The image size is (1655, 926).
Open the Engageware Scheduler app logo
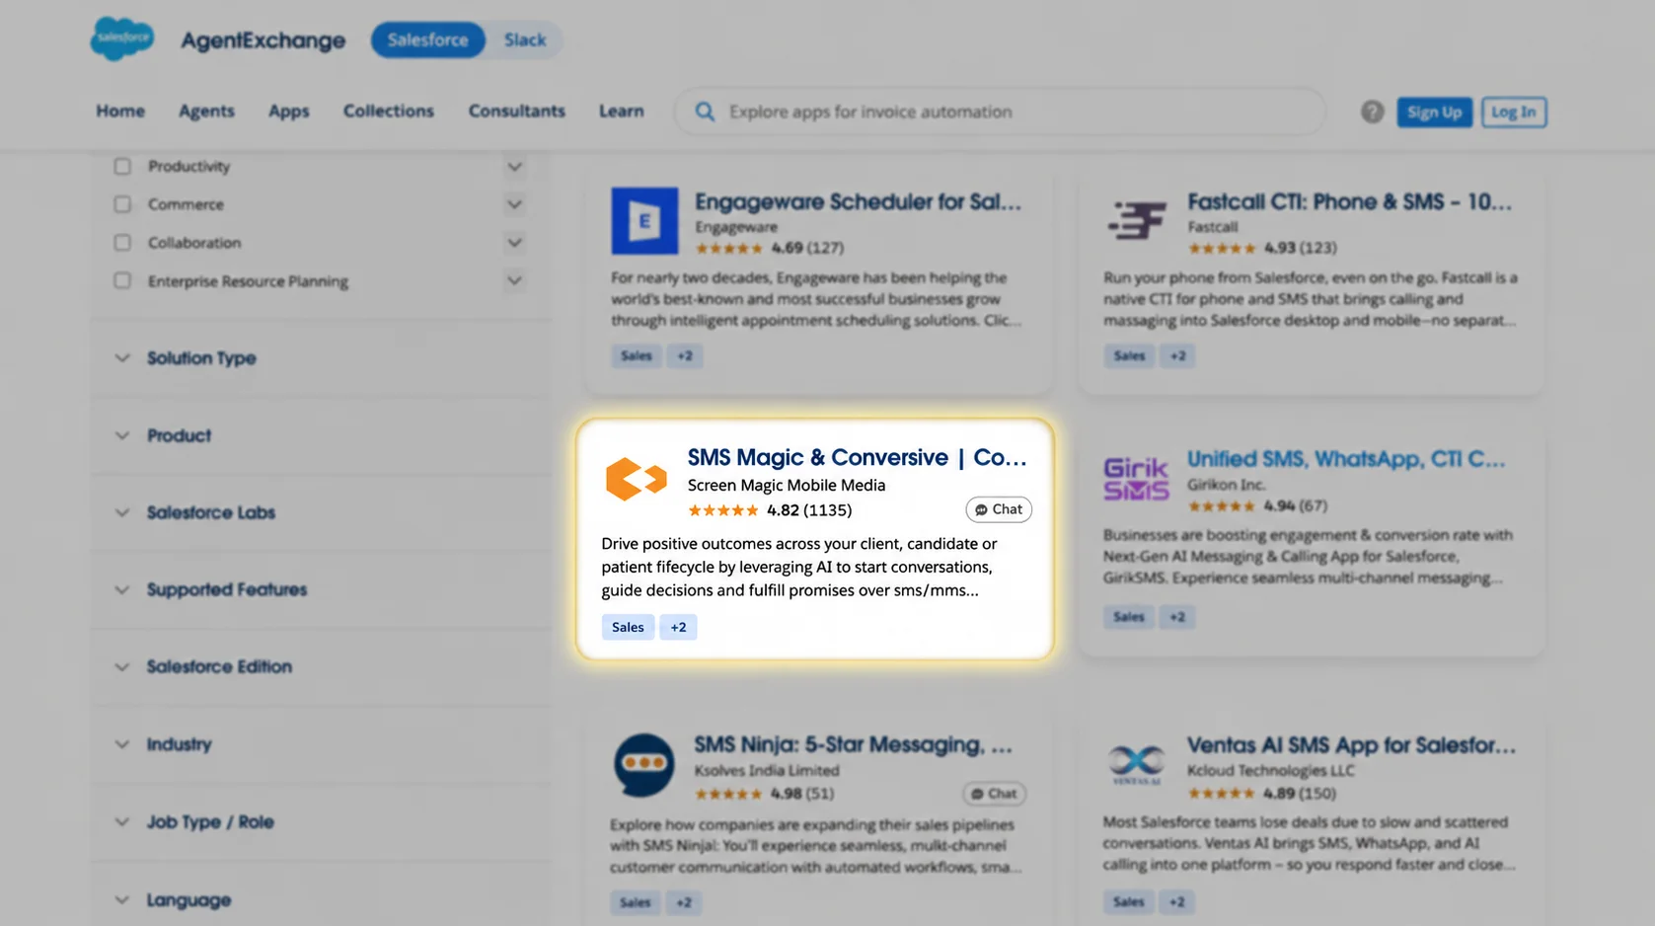[x=644, y=221]
